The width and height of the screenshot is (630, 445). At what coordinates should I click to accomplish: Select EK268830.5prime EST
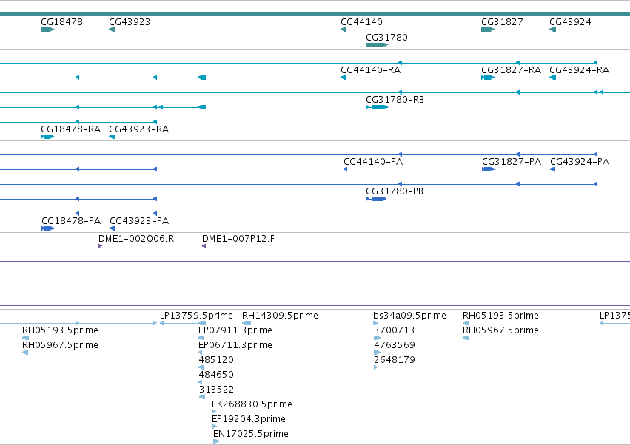coord(252,404)
